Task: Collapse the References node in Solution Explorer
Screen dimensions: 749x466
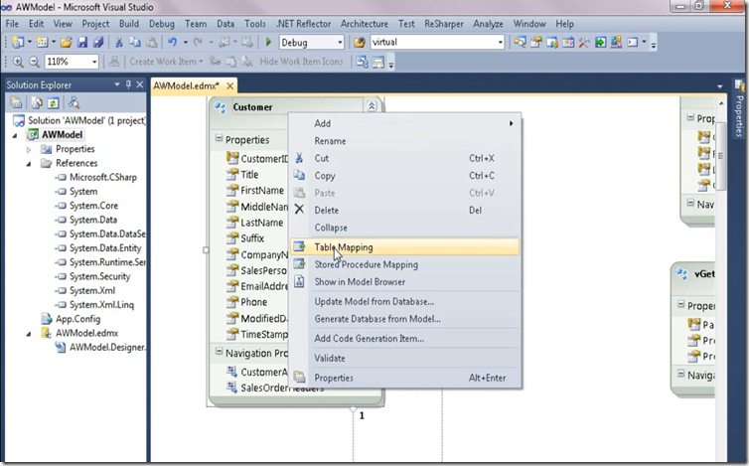Action: click(x=29, y=164)
